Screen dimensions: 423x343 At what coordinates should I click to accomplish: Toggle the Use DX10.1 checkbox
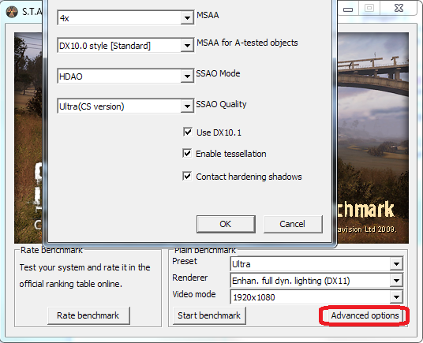coord(188,132)
